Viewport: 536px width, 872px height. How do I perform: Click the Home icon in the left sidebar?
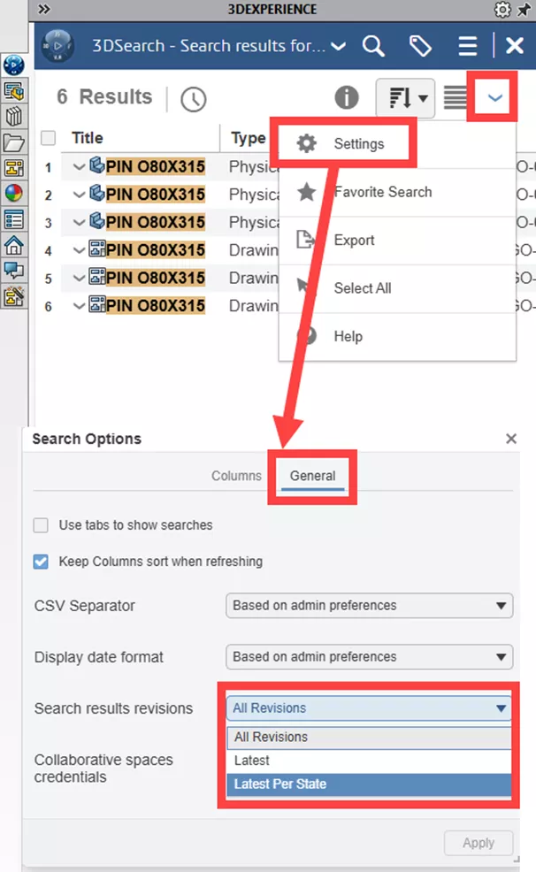tap(14, 244)
